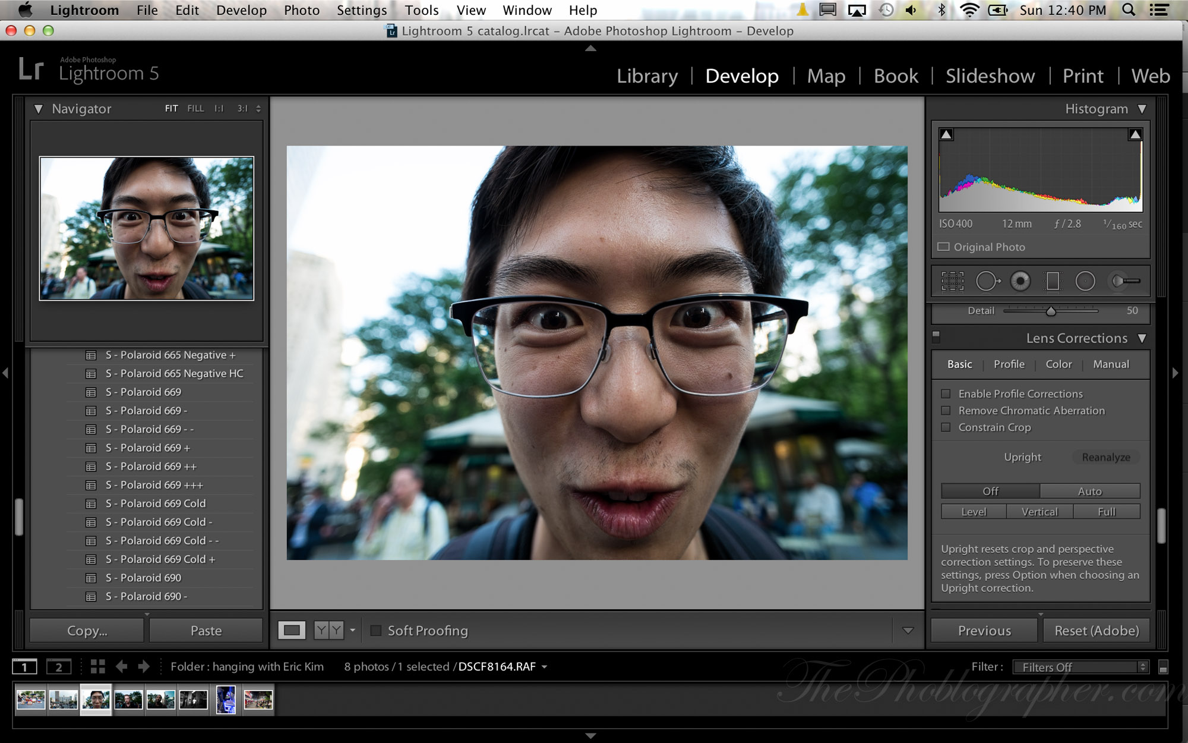Open the Manual lens corrections tab
The width and height of the screenshot is (1188, 743).
pos(1111,364)
